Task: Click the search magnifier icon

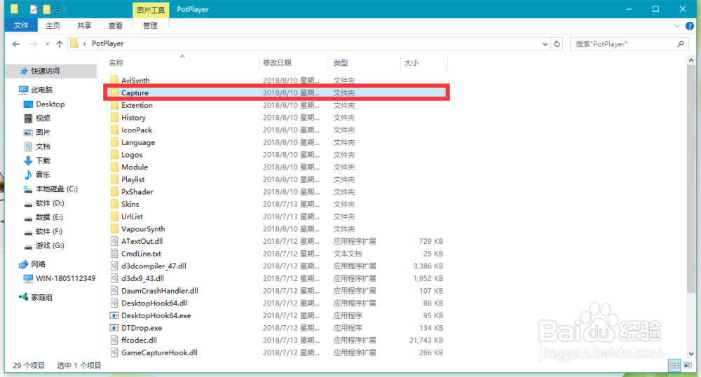Action: coord(681,44)
